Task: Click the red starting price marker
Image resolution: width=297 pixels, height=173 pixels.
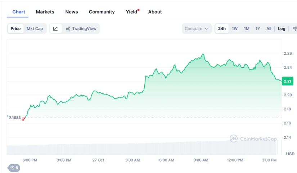Action: point(24,119)
